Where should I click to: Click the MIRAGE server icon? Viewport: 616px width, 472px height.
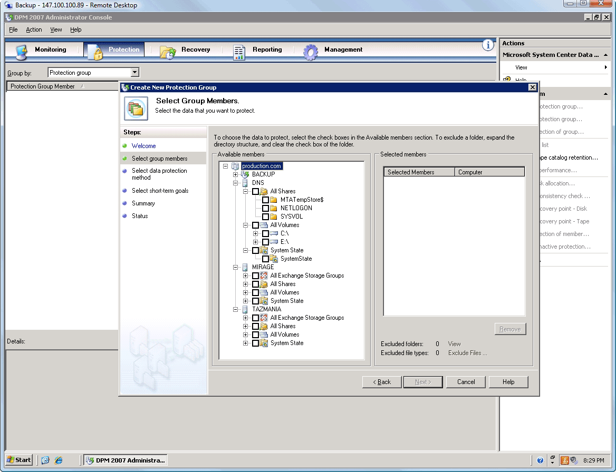coord(245,267)
